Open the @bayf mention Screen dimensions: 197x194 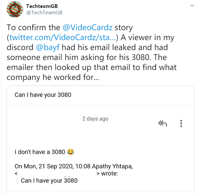(48, 47)
